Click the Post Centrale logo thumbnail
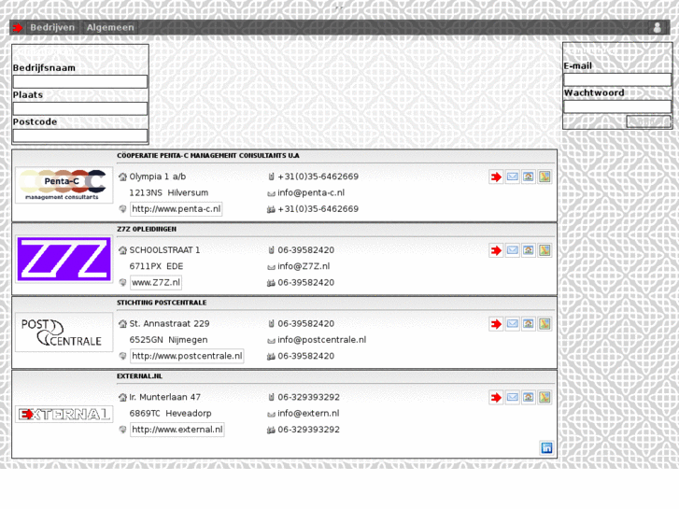Screen dimensions: 679x509 tap(64, 332)
